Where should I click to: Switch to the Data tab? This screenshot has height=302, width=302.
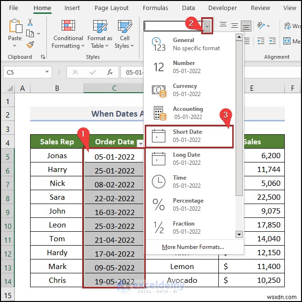pos(188,8)
